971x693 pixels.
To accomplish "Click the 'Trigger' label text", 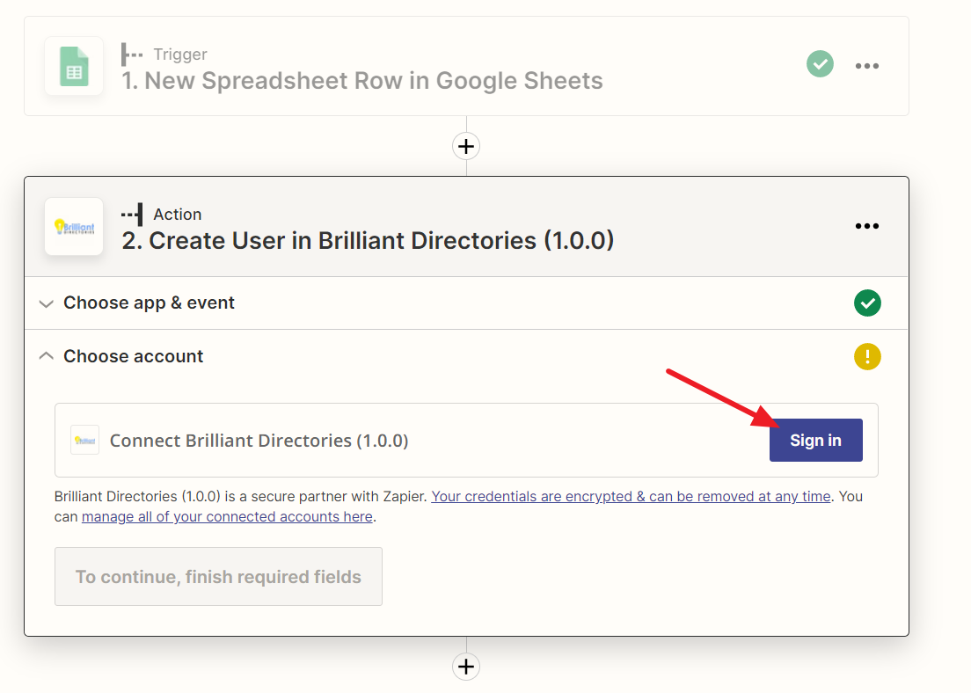I will coord(180,55).
